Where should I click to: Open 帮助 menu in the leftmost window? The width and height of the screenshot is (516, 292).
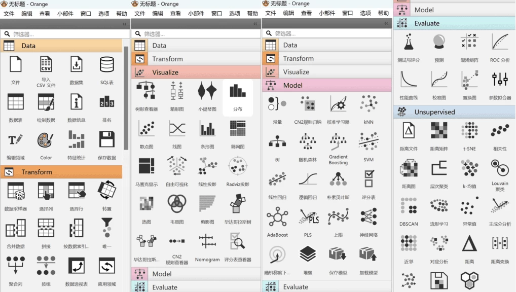coord(122,14)
